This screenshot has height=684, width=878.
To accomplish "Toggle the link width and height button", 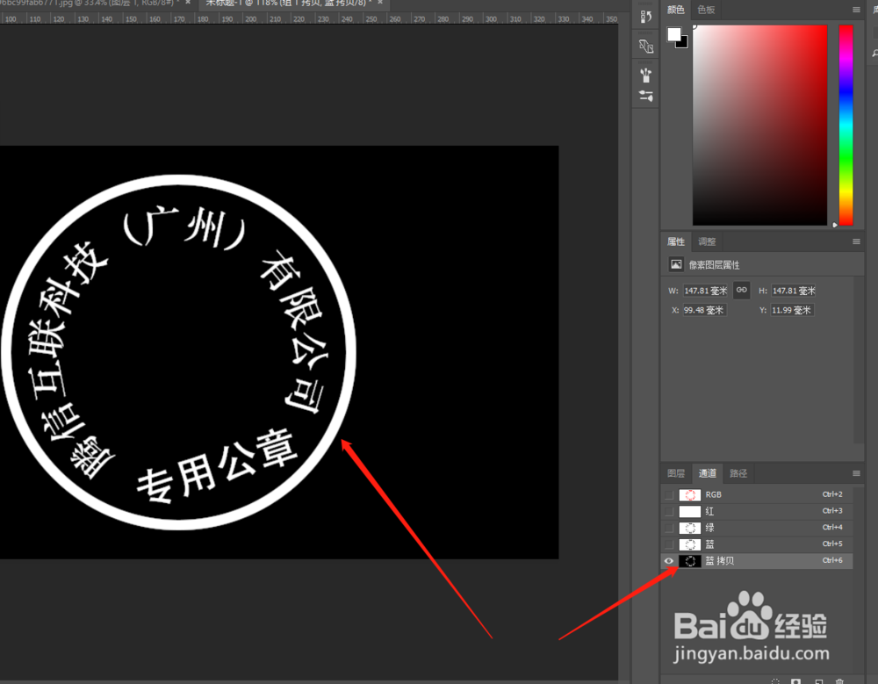I will pos(741,290).
